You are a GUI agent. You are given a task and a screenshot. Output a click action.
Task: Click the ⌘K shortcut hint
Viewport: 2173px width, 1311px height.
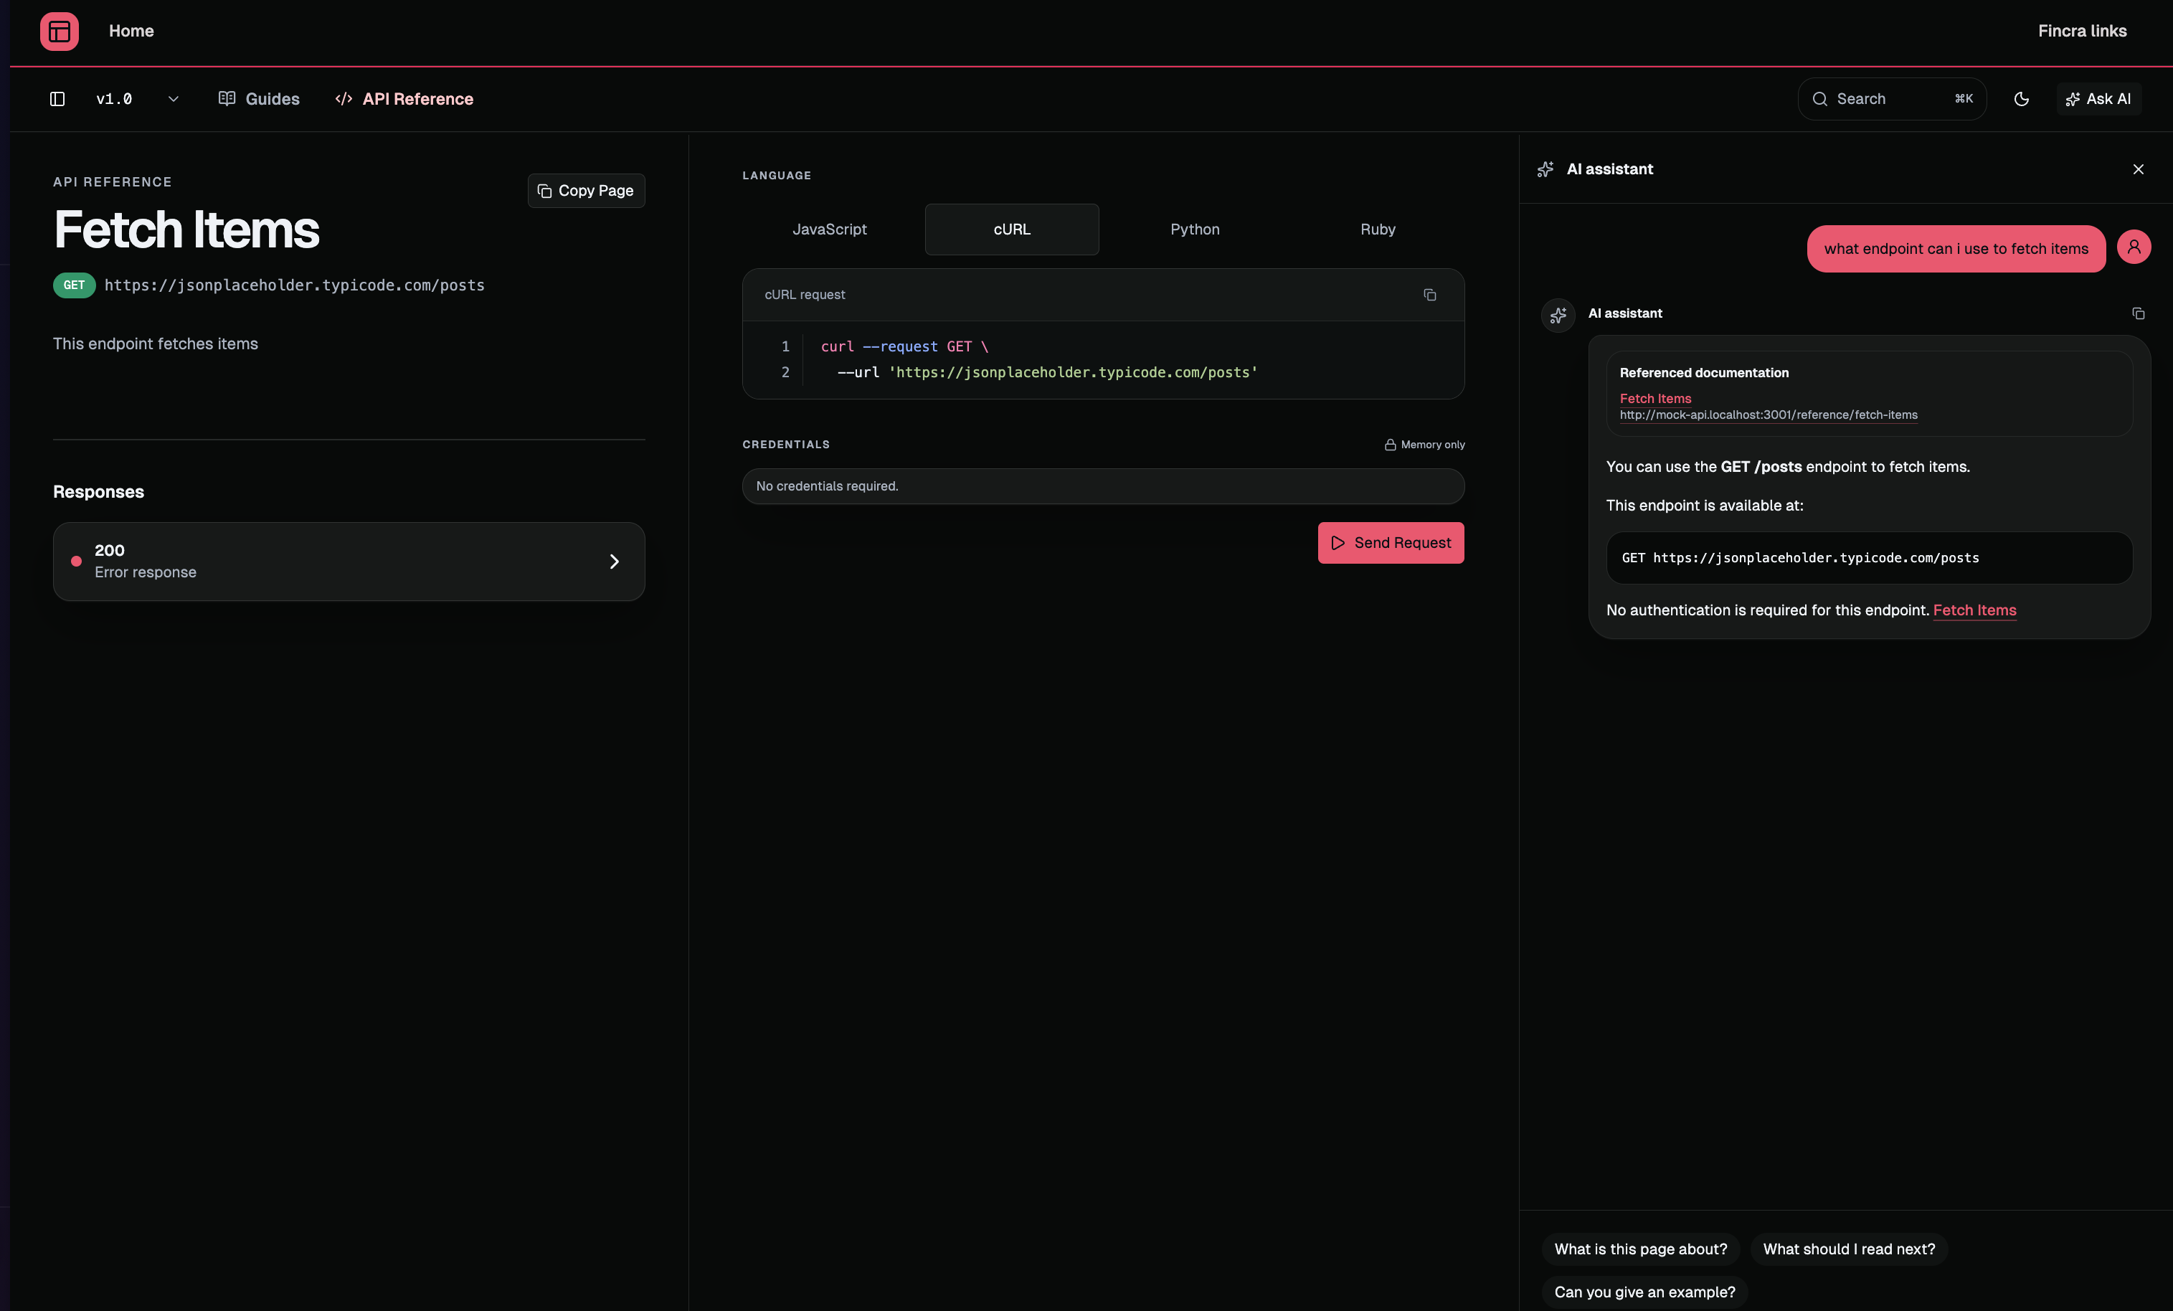click(x=1964, y=99)
